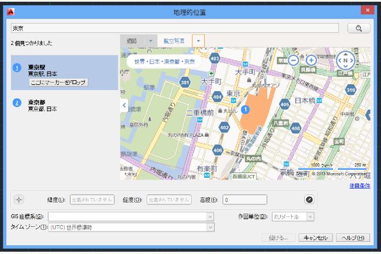Click route shield 301 on map
This screenshot has height=254, width=381.
185,83
